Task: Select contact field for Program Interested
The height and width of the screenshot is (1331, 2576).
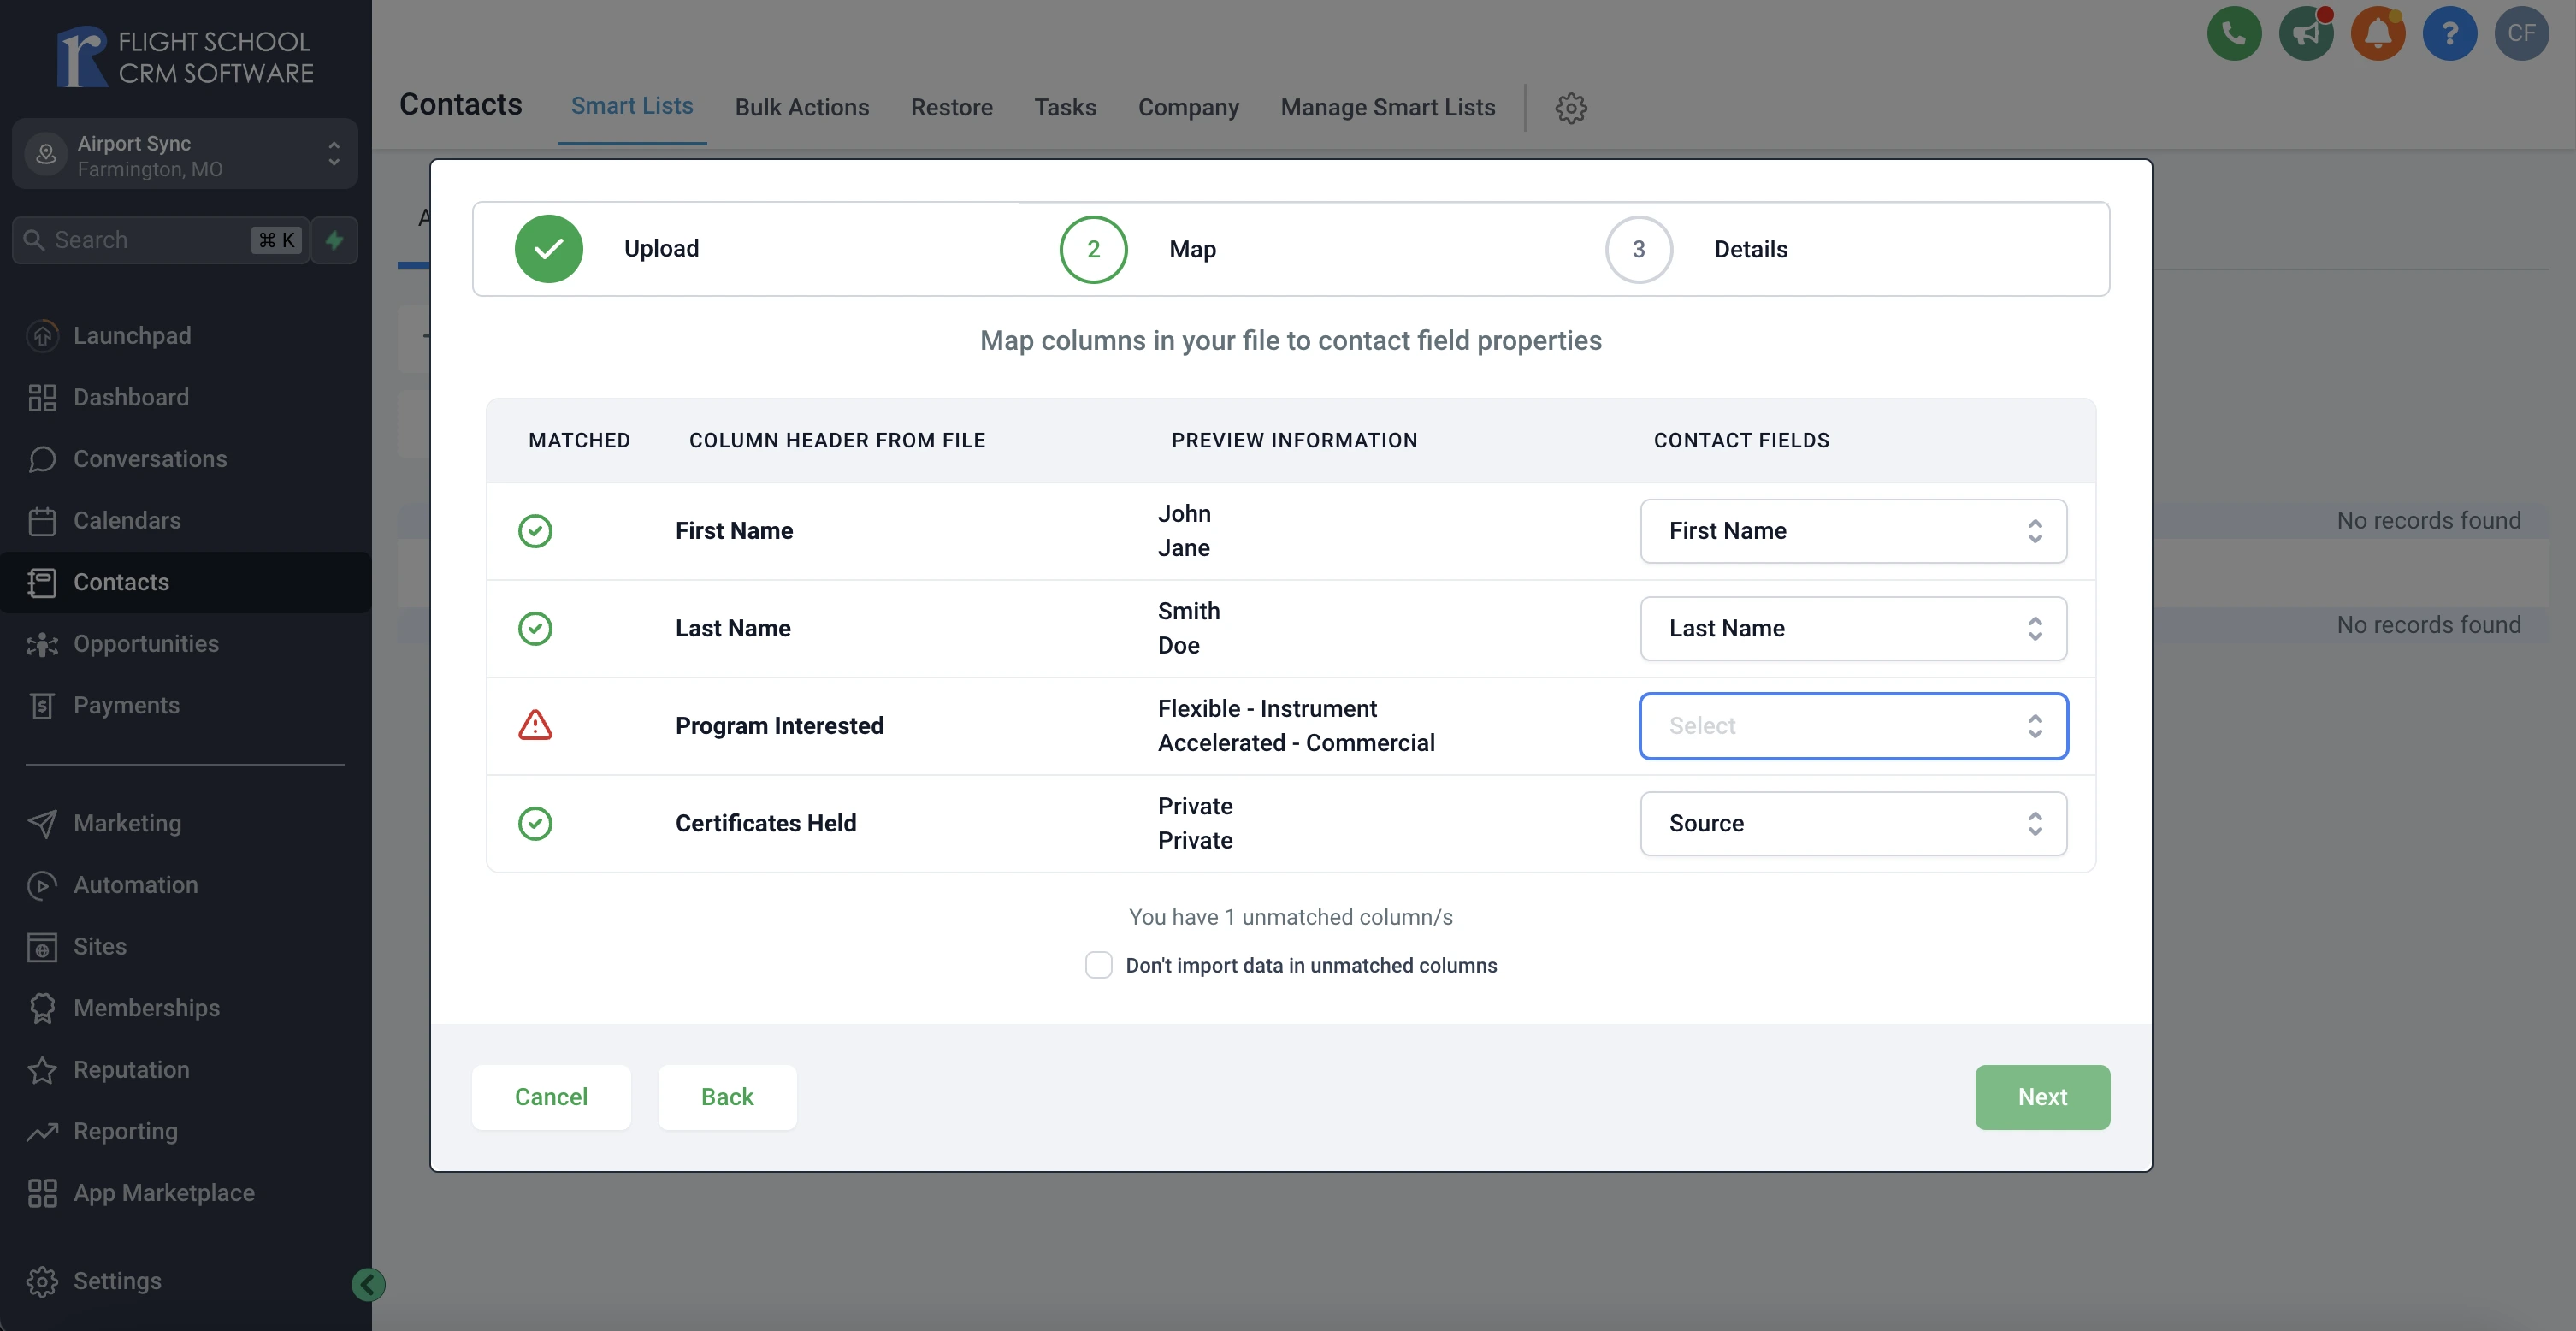Action: point(1853,725)
